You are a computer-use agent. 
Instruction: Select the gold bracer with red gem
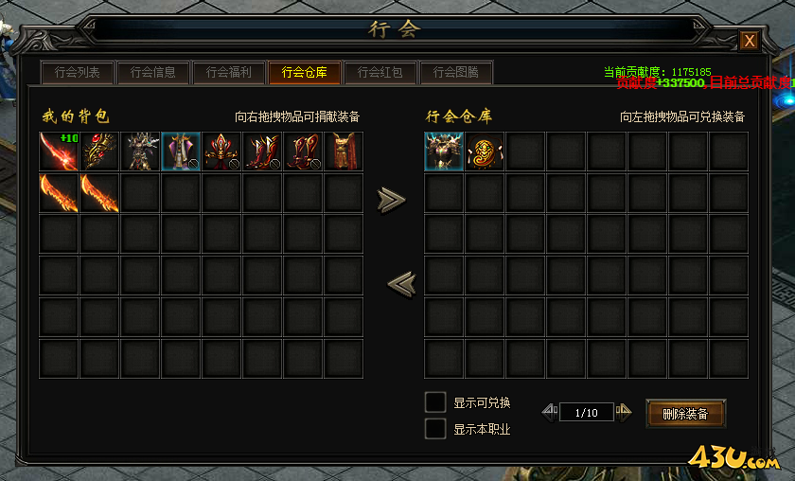tap(99, 151)
